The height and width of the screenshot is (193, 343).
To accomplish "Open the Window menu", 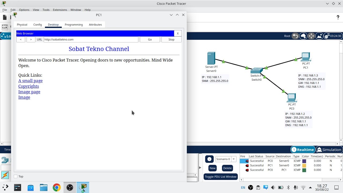I will (76, 10).
